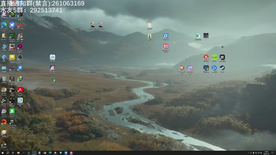Open the NVIDIA App desktop shortcut
276x155 pixels.
12,15
